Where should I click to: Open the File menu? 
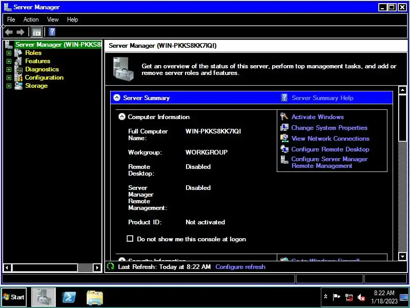(11, 20)
